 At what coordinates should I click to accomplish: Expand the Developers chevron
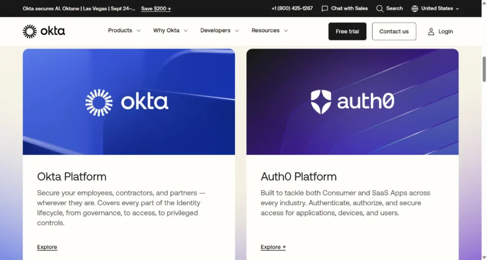click(237, 31)
